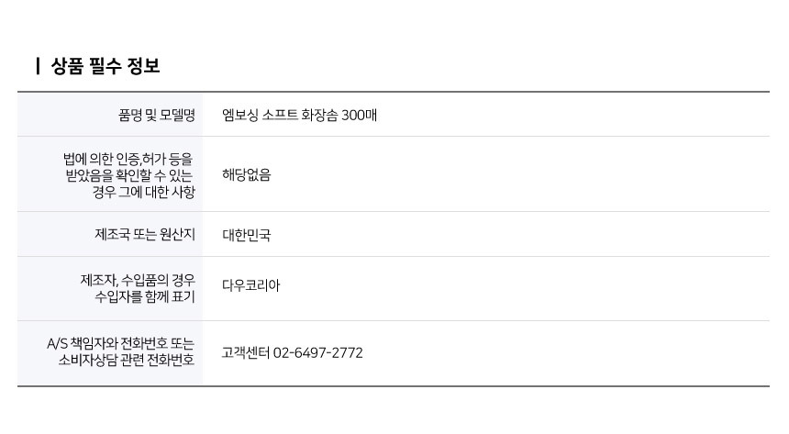
Task: Click the '법에 의한 인증,허가 등을' label line
Action: coord(128,157)
